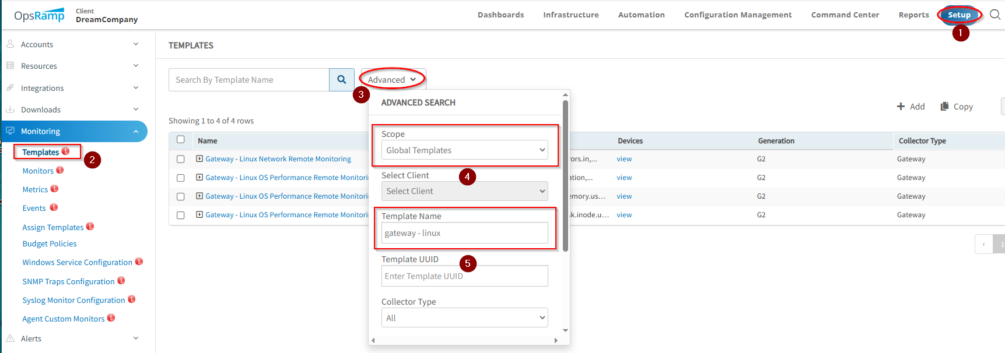Screen dimensions: 1005x353
Task: Expand the Accounts sidebar section
Action: coord(136,44)
